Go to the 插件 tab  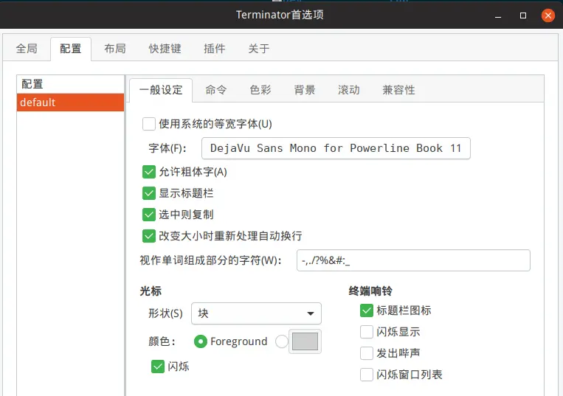tap(215, 49)
